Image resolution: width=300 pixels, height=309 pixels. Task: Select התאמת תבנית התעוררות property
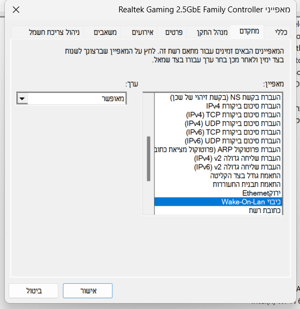click(218, 184)
